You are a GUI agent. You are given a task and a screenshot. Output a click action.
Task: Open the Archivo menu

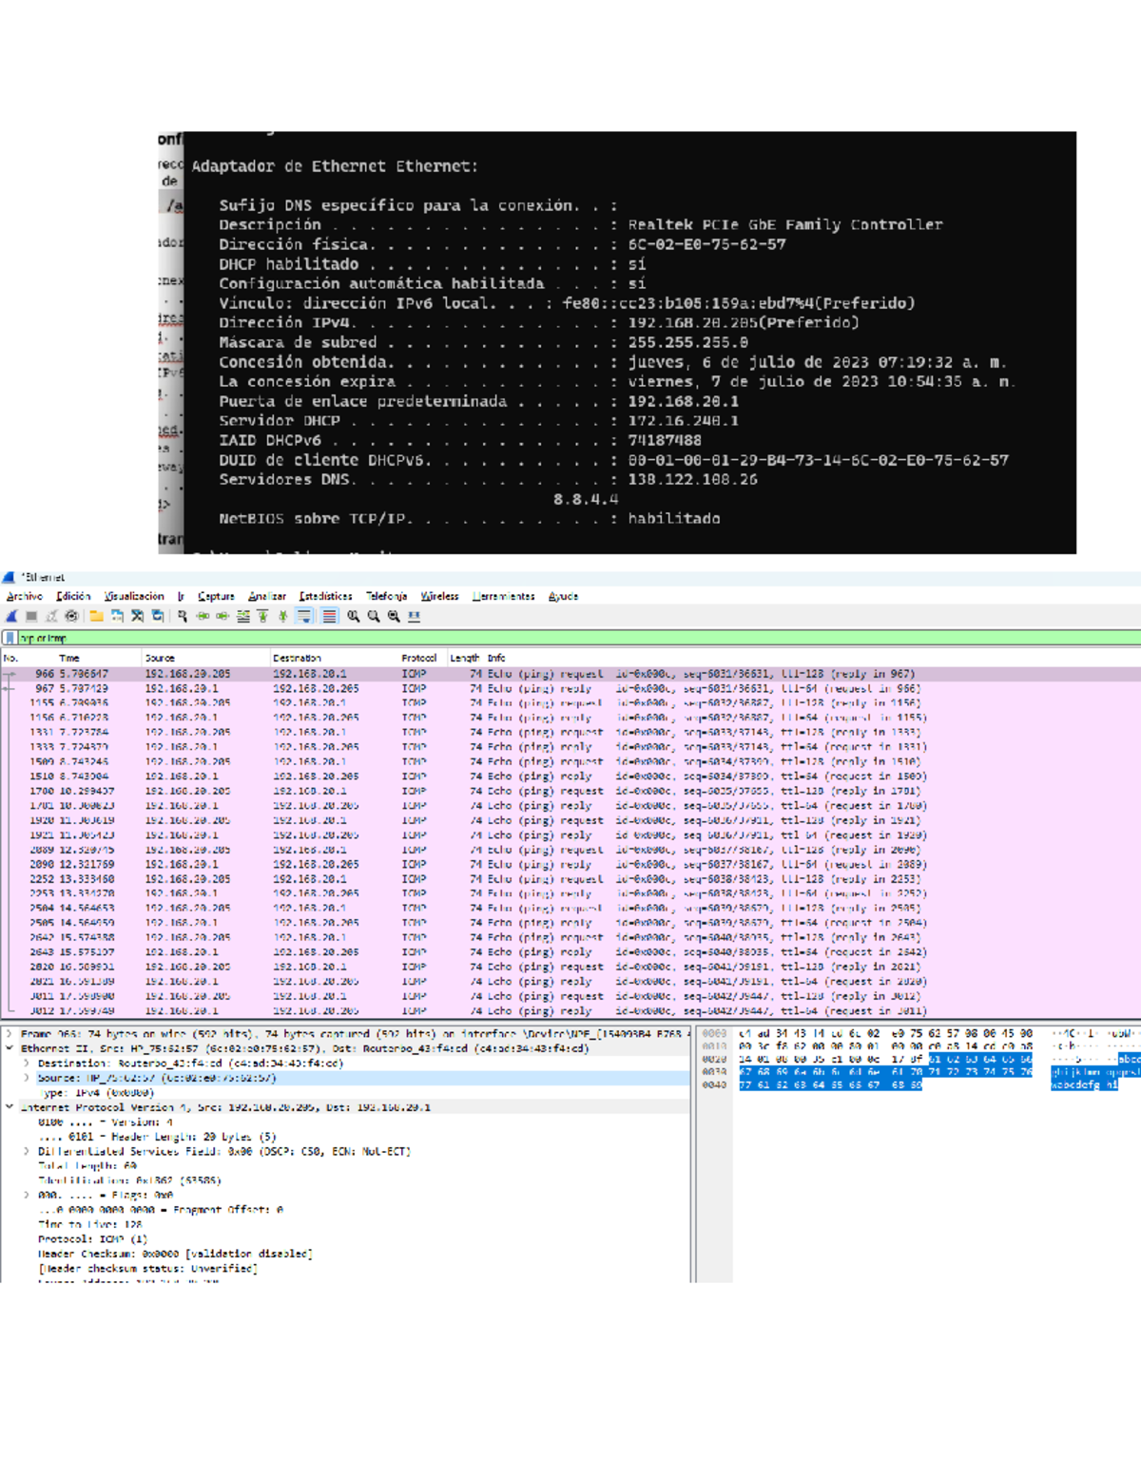(x=25, y=596)
